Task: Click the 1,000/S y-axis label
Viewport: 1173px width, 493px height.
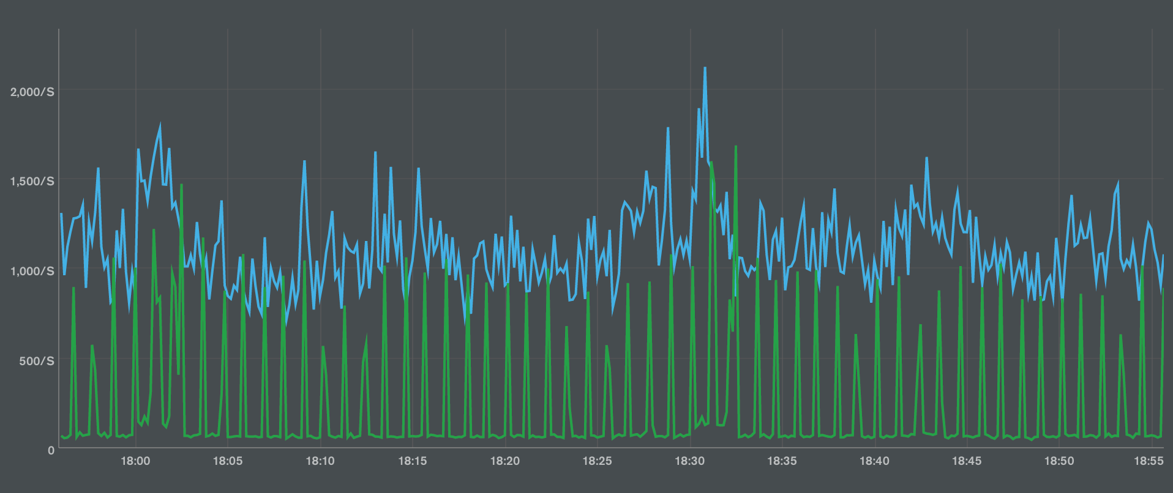Action: 32,271
